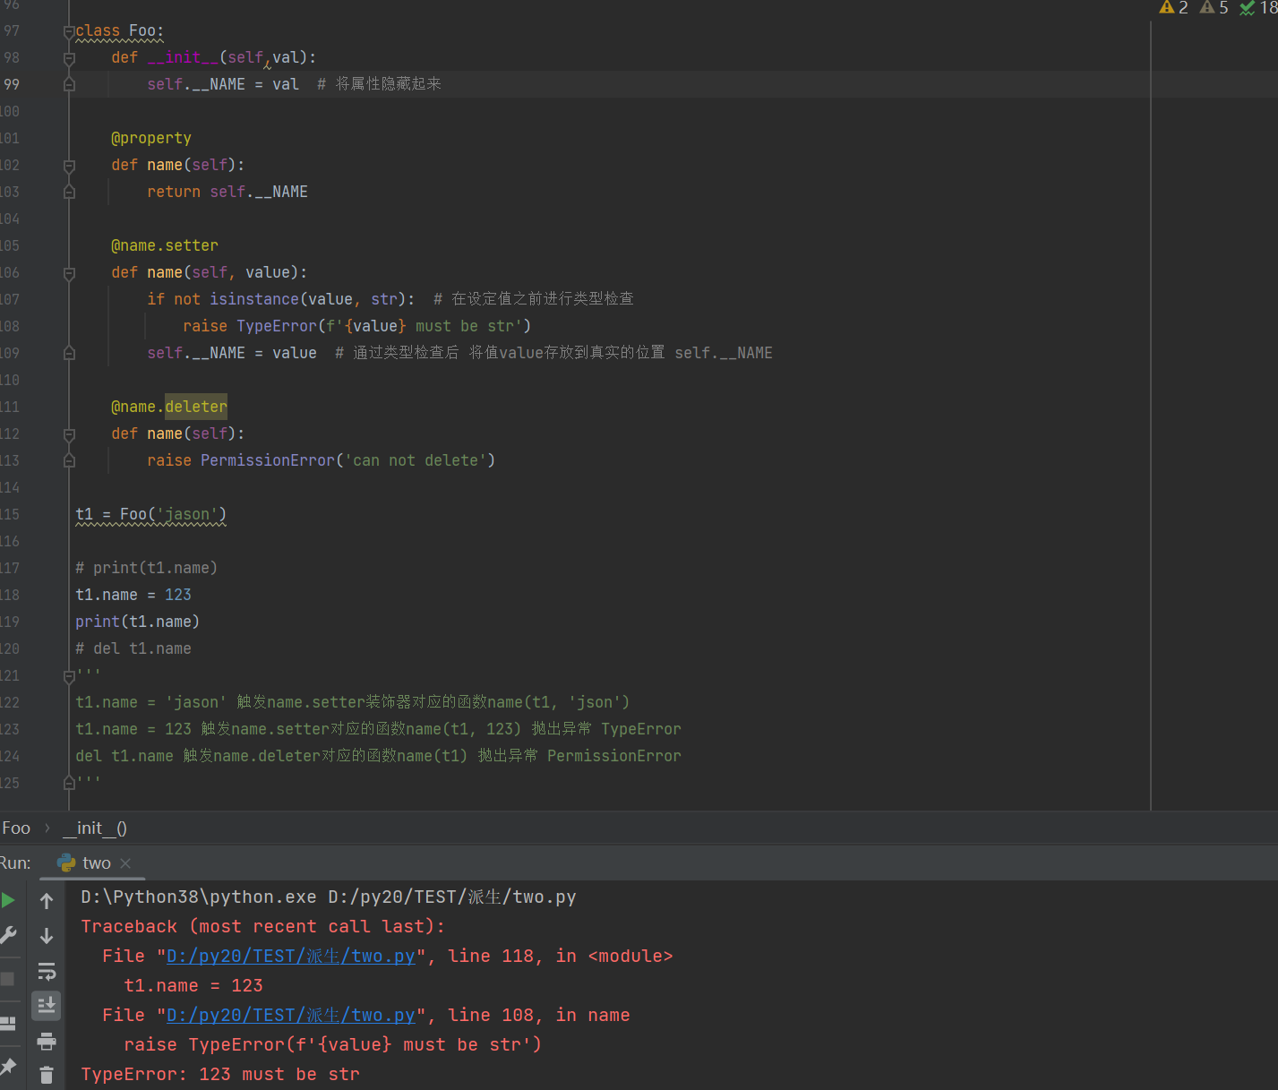Click the grey Stop process square
The image size is (1278, 1090).
[x=7, y=979]
